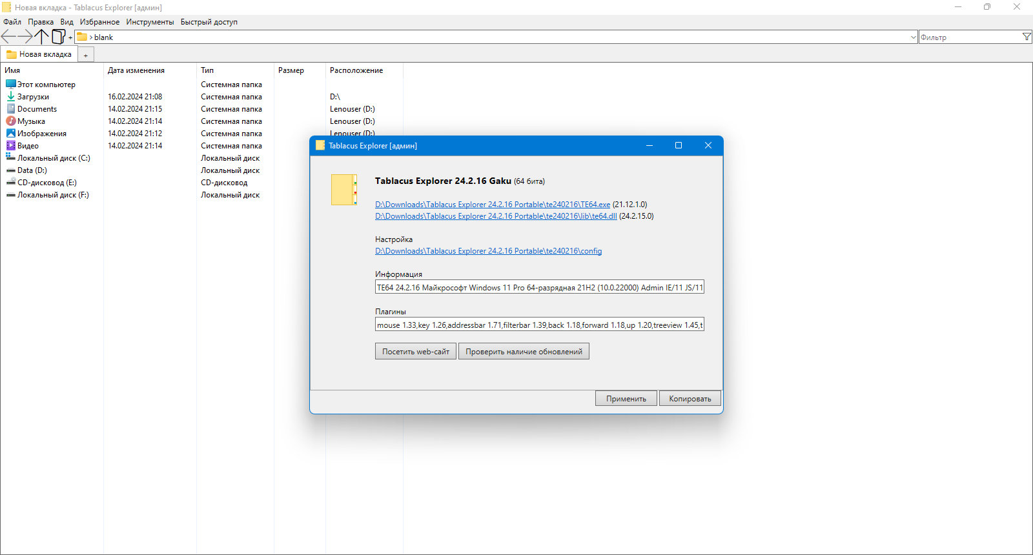Open the Файл menu

(x=12, y=22)
